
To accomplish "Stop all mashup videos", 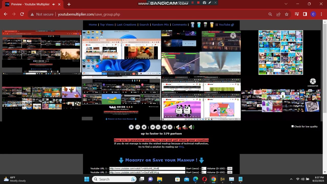I will (x=144, y=127).
